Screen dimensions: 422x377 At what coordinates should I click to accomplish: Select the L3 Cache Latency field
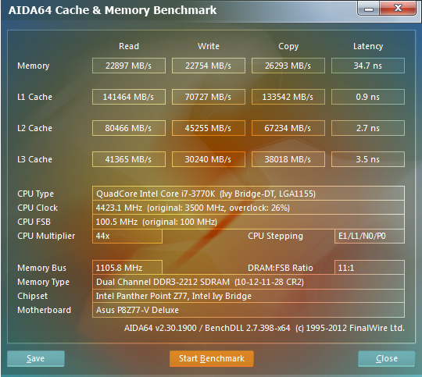coord(368,159)
